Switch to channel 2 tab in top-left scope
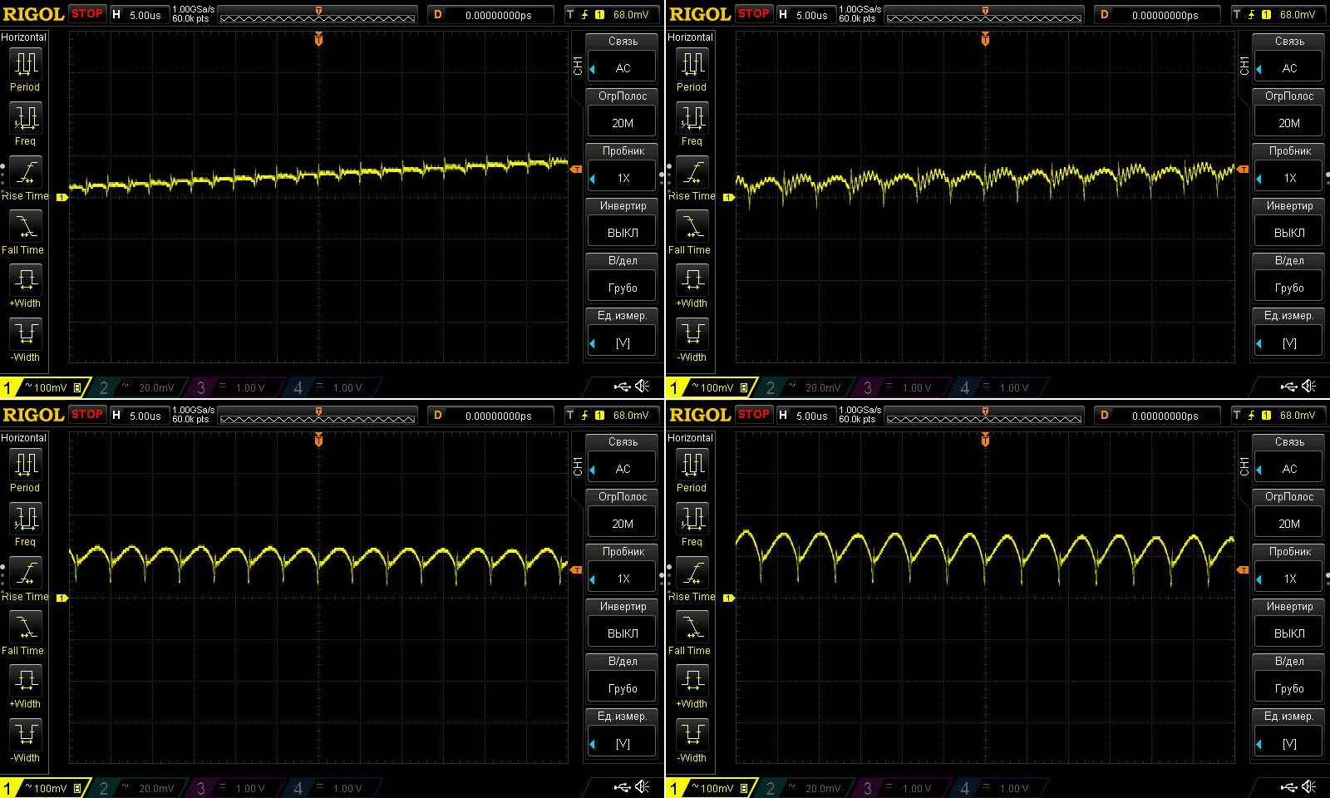 [105, 387]
